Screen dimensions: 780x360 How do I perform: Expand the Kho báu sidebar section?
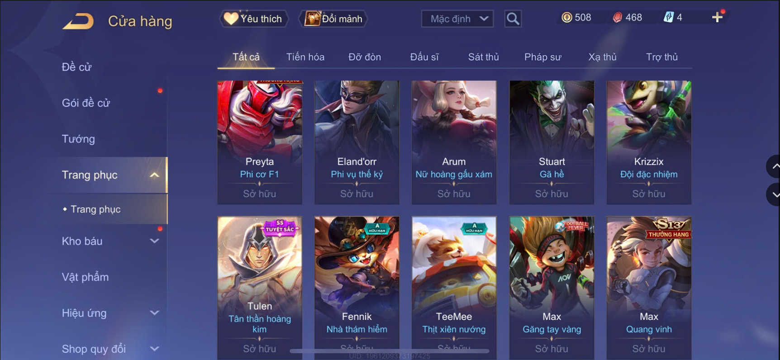[154, 241]
